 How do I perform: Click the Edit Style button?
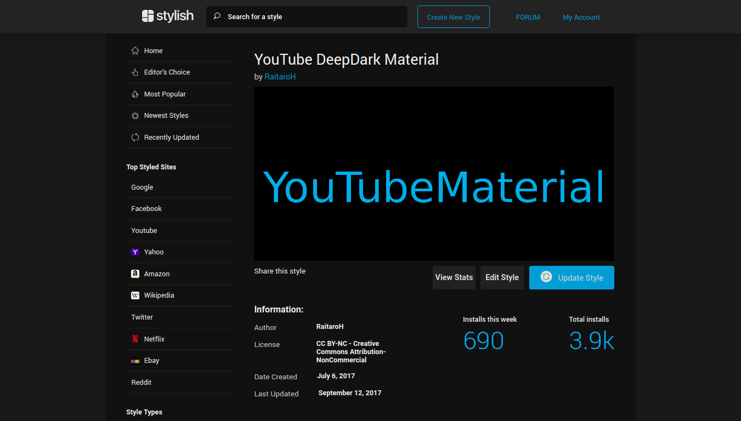[502, 277]
